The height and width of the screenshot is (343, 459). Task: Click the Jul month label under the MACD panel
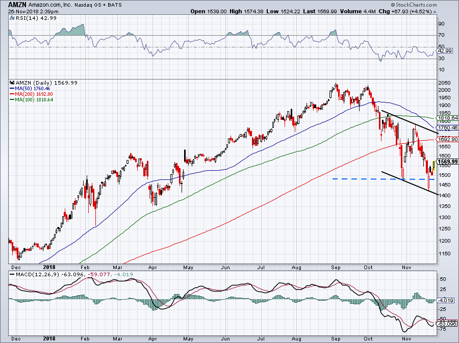point(261,338)
